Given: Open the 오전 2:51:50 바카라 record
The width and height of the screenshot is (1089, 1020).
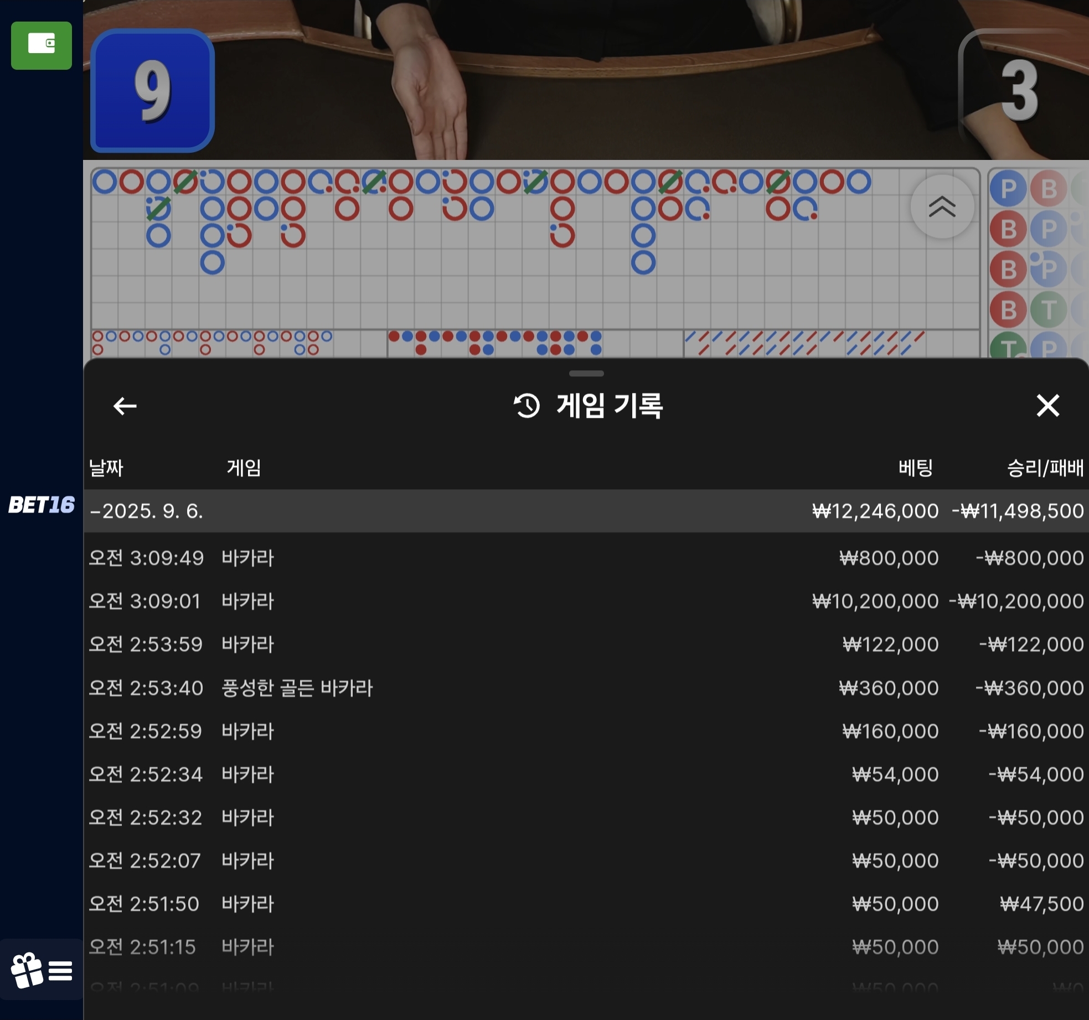Looking at the screenshot, I should (586, 904).
